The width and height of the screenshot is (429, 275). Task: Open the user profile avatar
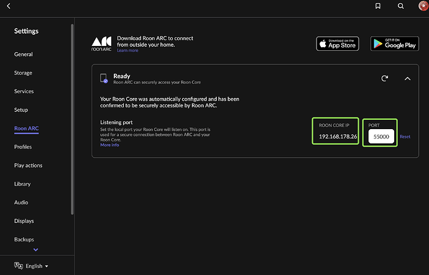pos(423,6)
